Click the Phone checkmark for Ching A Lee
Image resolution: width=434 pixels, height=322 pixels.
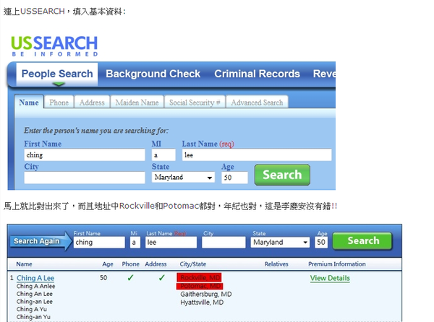point(130,277)
